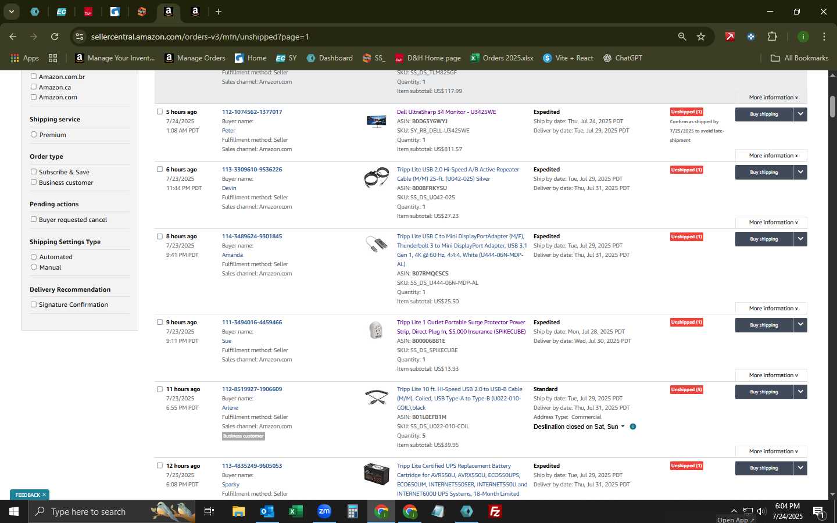Open Windows Start menu

[14, 511]
